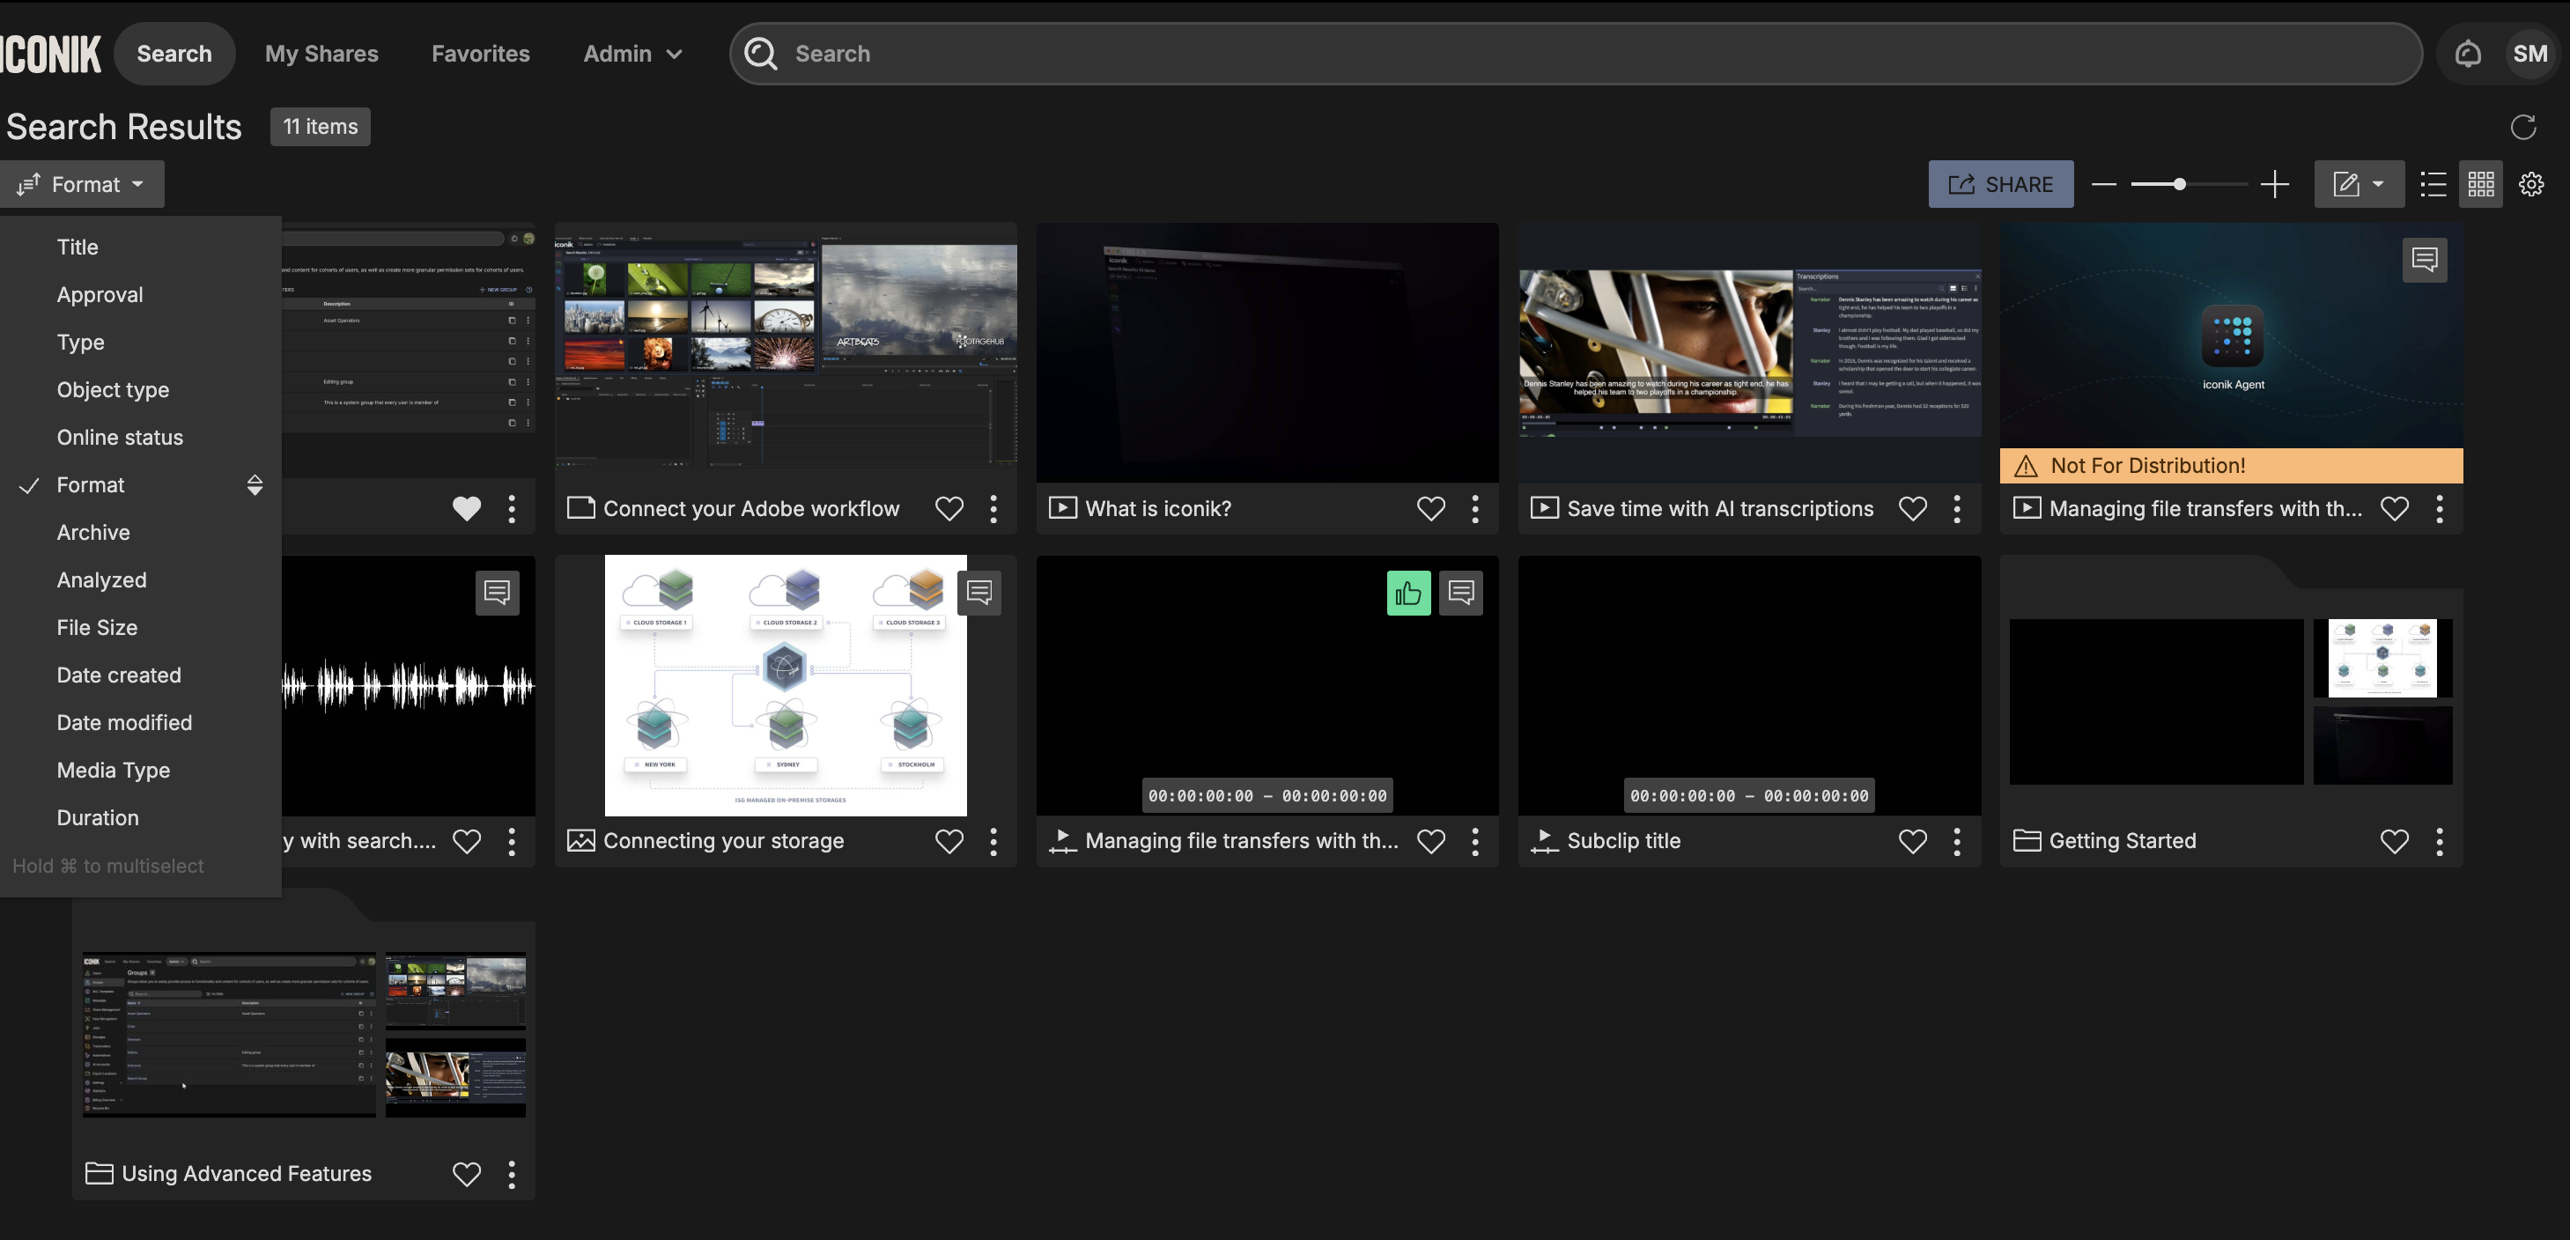Open the edit pencil dropdown
The width and height of the screenshot is (2570, 1240).
2358,185
